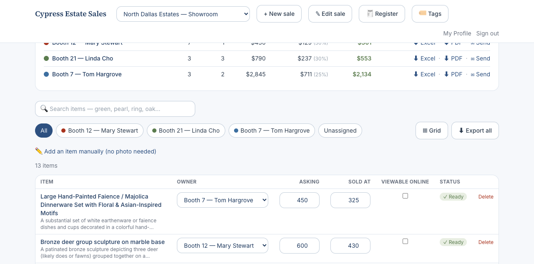This screenshot has height=264, width=534.
Task: Filter by Booth 21 — Linda Cho chip
Action: [x=186, y=131]
